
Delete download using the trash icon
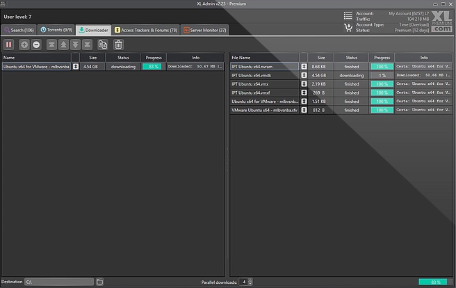[x=118, y=44]
